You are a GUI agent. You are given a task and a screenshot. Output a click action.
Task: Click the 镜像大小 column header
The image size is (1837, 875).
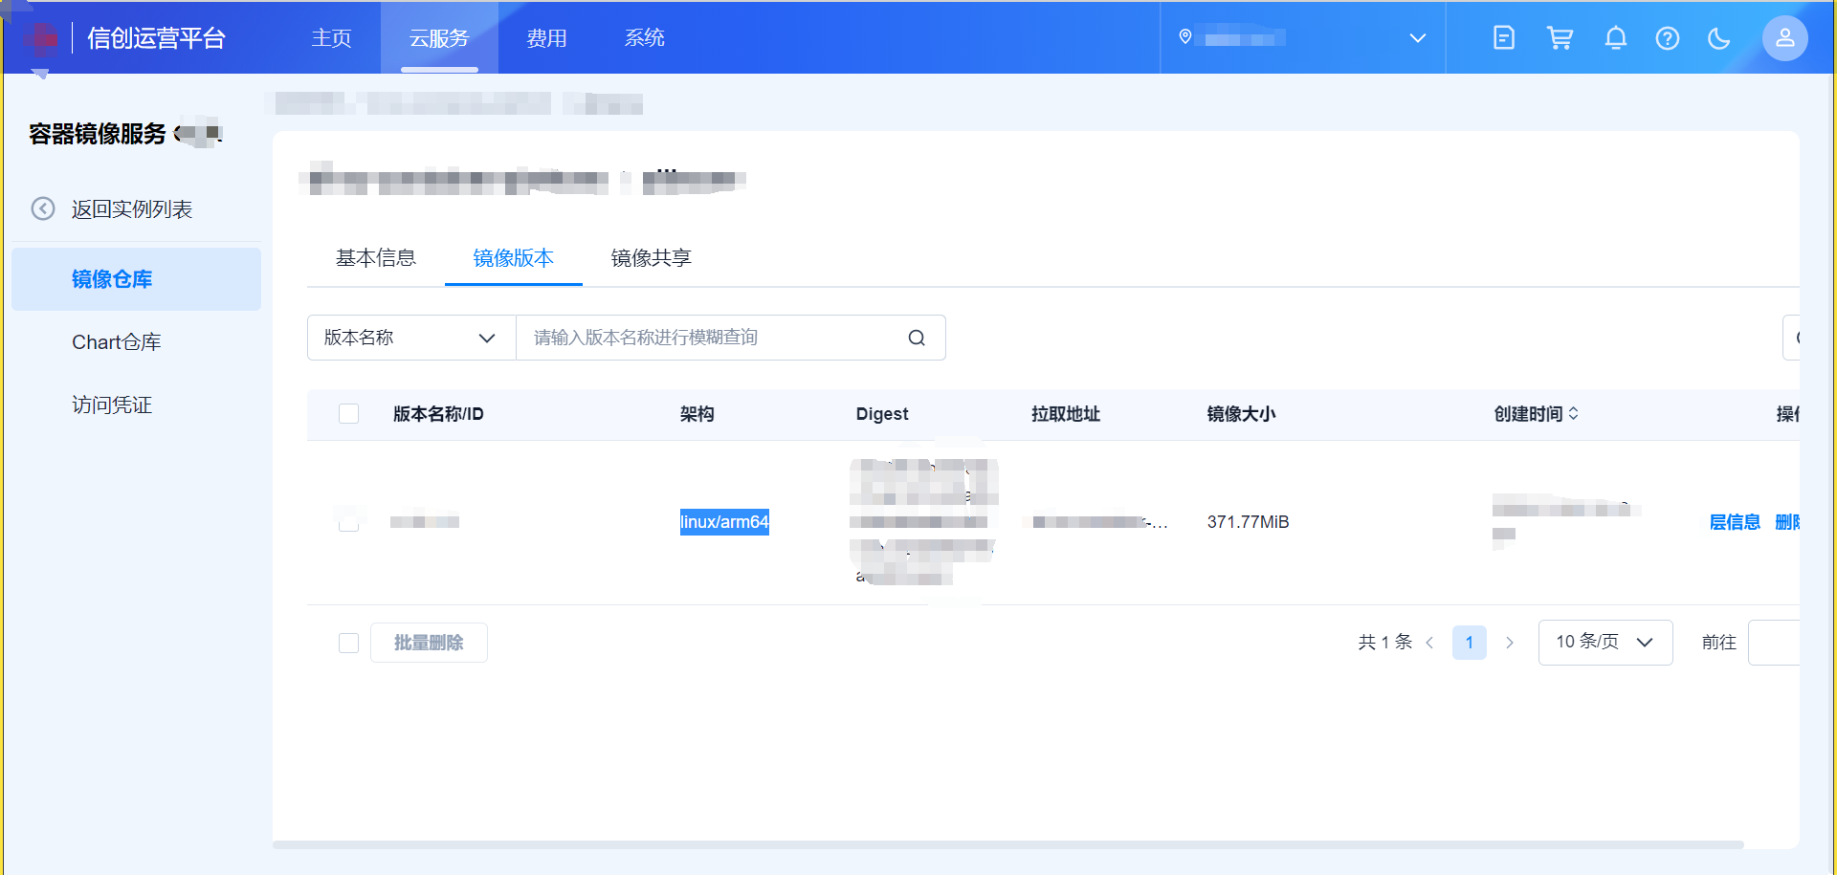(1241, 414)
